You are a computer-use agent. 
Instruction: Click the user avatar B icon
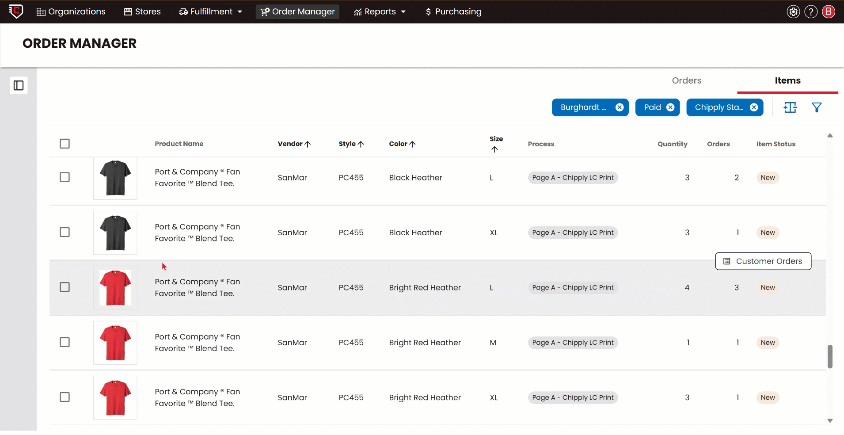tap(829, 11)
